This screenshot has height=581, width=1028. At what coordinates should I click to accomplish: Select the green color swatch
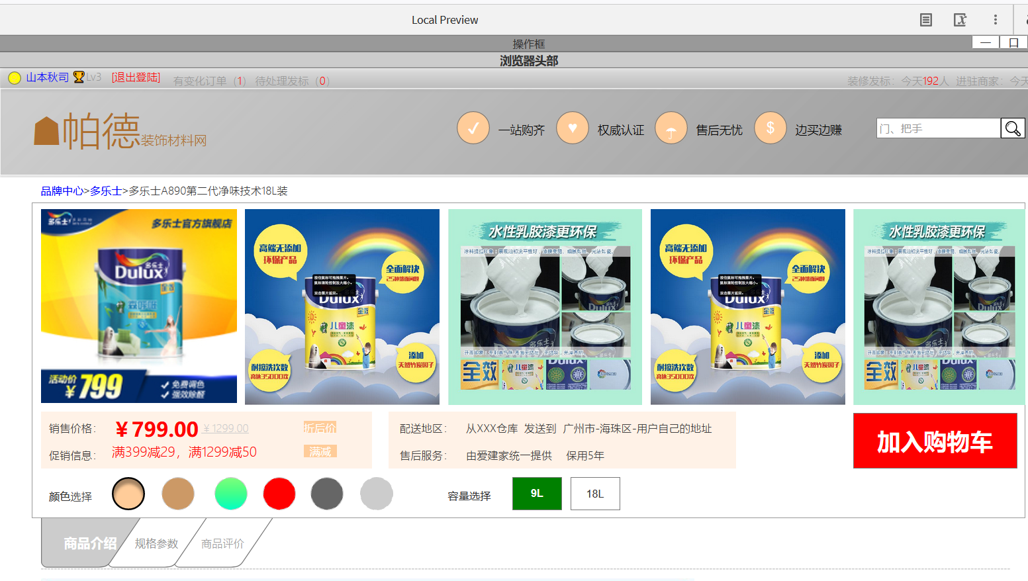click(x=231, y=494)
